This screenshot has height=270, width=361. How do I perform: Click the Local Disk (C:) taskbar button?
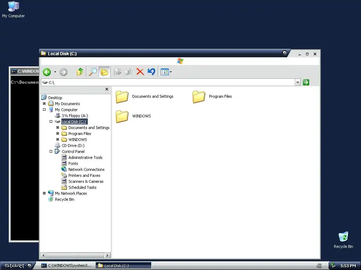[123, 266]
